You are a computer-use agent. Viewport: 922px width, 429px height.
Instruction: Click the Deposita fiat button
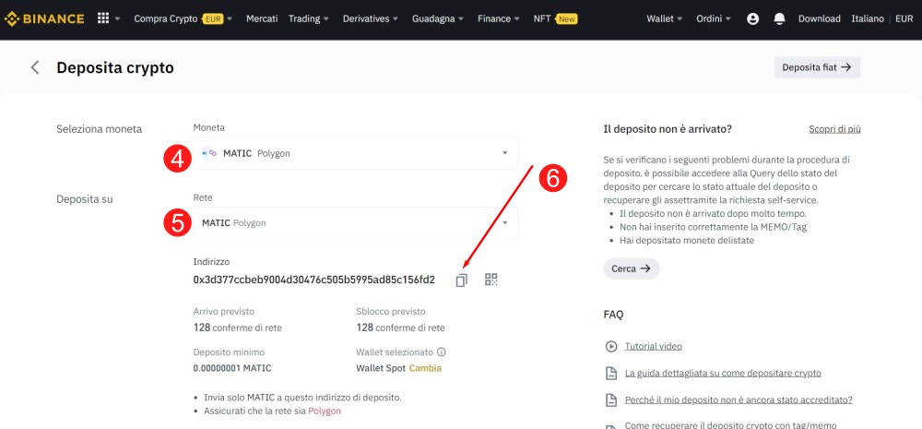click(x=817, y=67)
